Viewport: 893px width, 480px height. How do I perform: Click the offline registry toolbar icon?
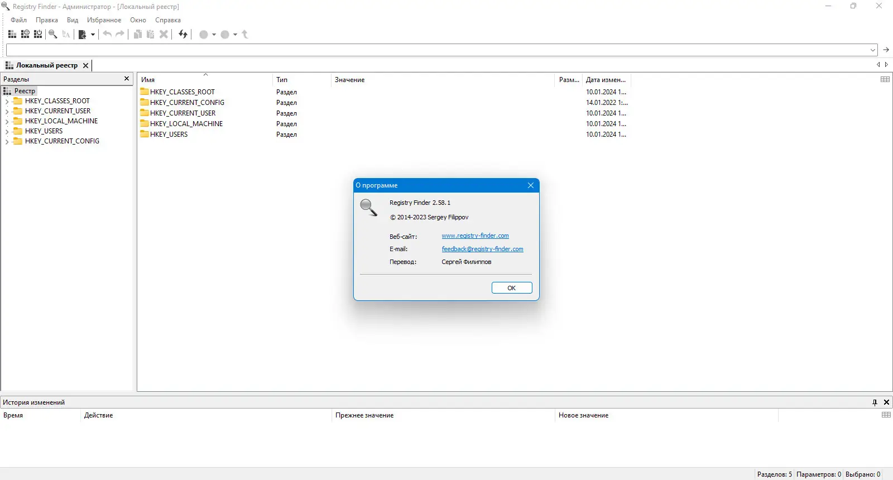click(x=38, y=34)
